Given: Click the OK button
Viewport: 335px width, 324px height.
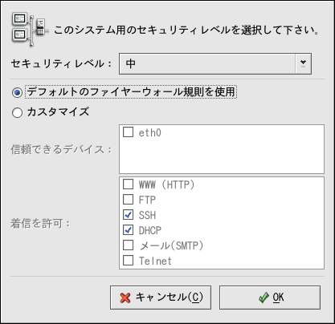Looking at the screenshot, I should tap(270, 298).
